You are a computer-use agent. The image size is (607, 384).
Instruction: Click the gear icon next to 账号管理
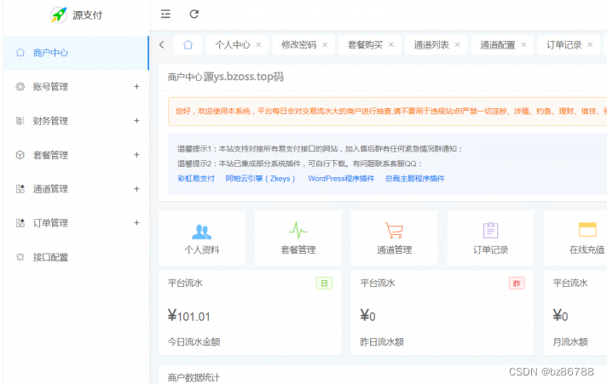[x=20, y=87]
